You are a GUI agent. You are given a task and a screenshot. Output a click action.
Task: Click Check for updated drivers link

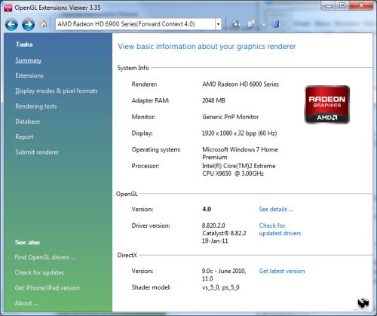click(x=280, y=229)
